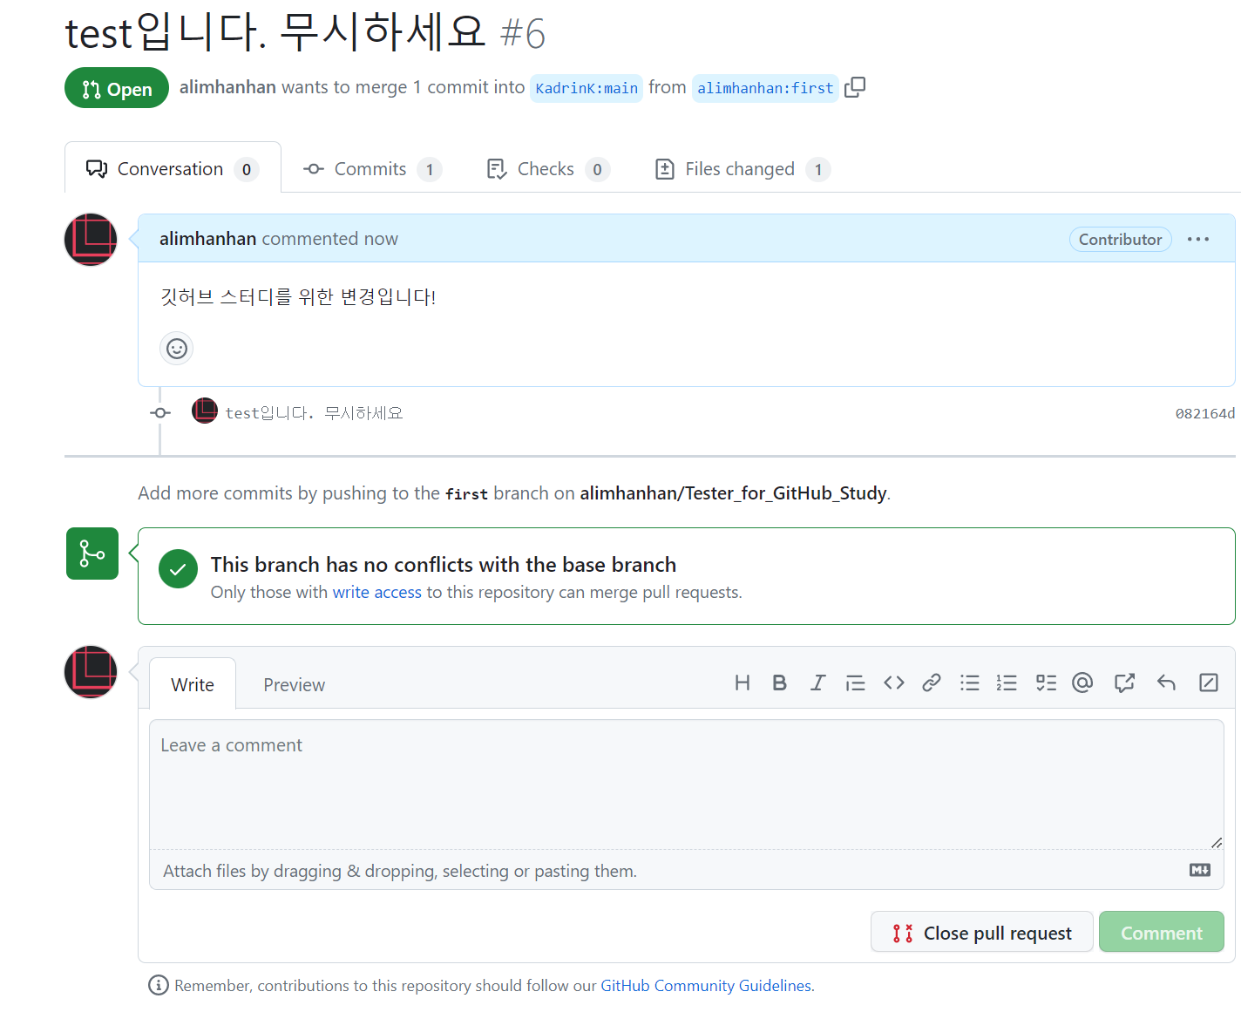Open commit message link test입니다. 무시하세요
This screenshot has width=1241, height=1012.
[x=314, y=413]
